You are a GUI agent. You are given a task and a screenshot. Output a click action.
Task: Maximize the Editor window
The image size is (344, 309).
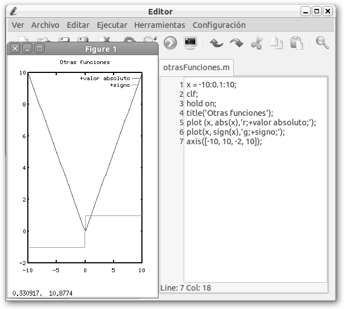(317, 11)
